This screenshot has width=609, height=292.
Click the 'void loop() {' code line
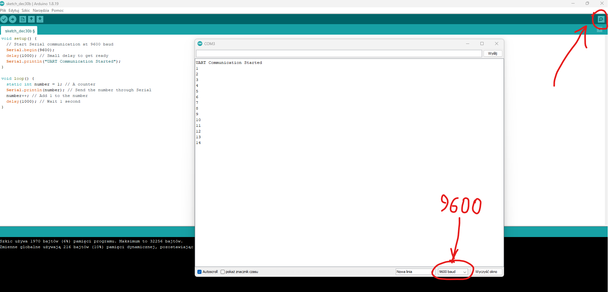(x=18, y=78)
